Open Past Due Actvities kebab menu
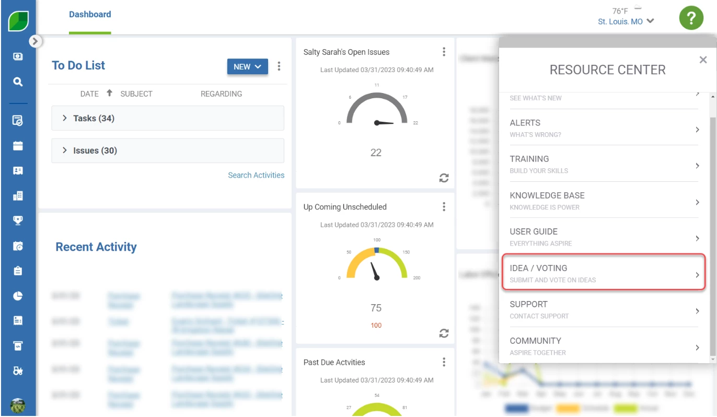 tap(444, 362)
